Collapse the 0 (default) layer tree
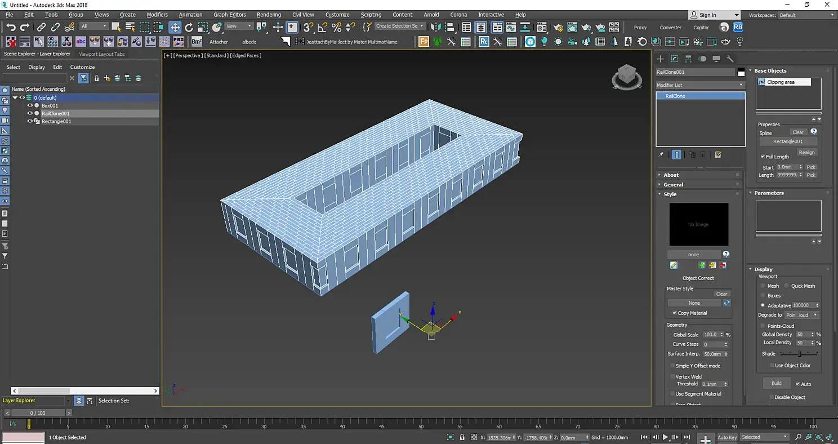Viewport: 838px width, 444px height. (x=15, y=97)
